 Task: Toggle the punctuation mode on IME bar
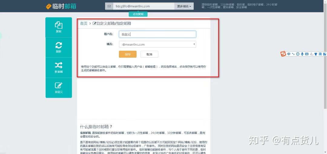click(x=293, y=54)
